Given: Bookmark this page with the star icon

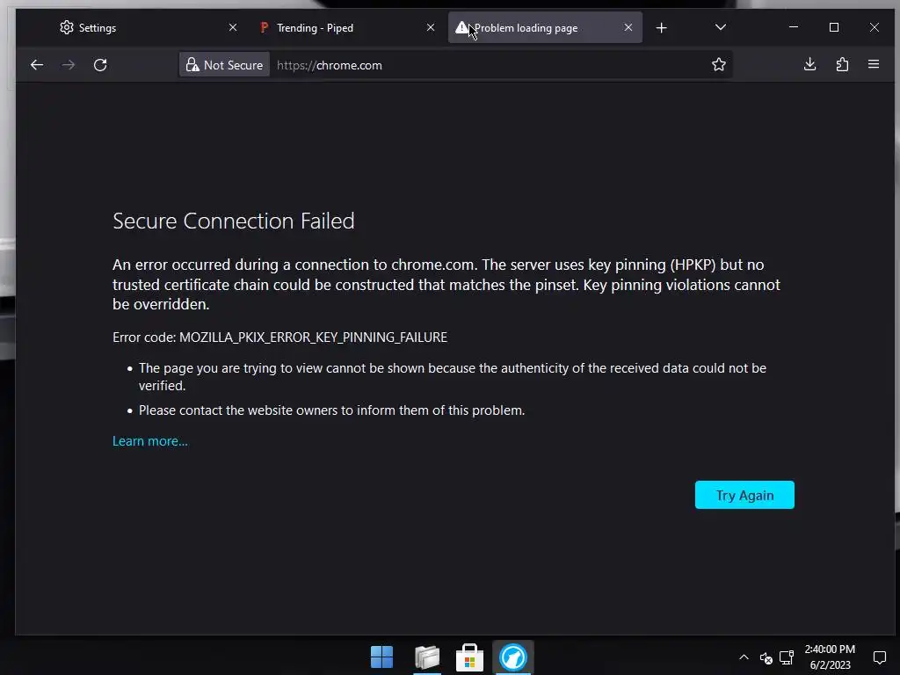Looking at the screenshot, I should coord(719,65).
